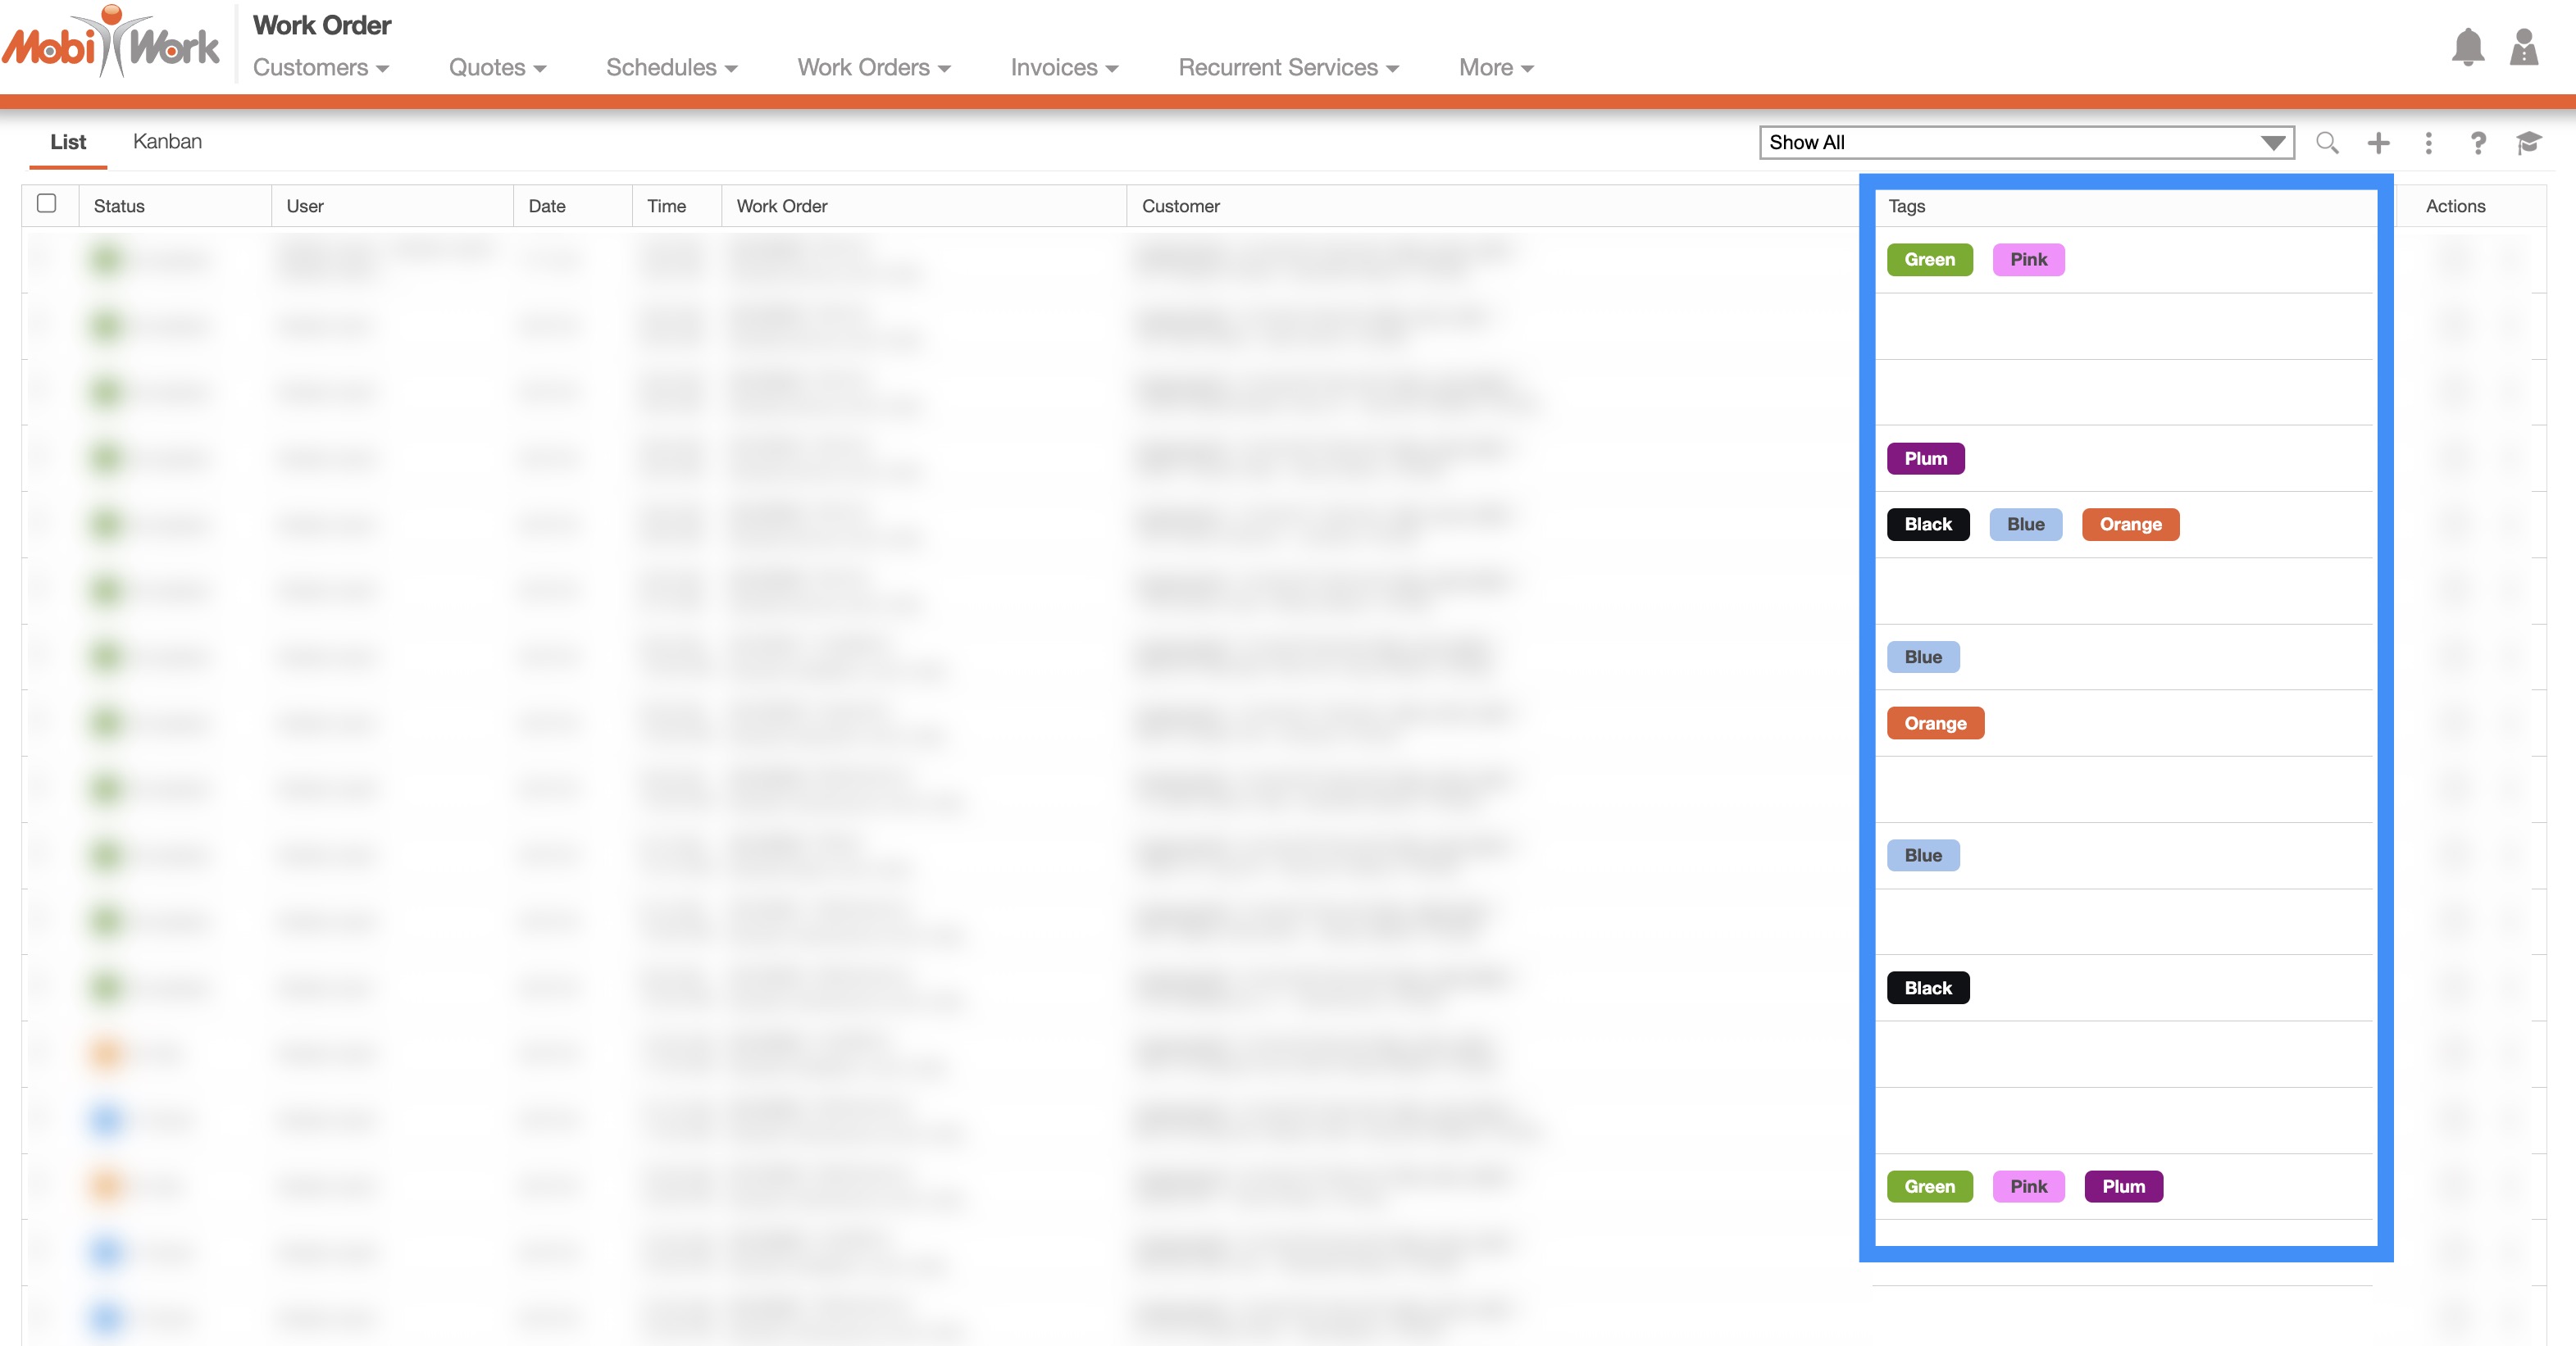Click the plus icon to add work order
The height and width of the screenshot is (1346, 2576).
(2378, 143)
